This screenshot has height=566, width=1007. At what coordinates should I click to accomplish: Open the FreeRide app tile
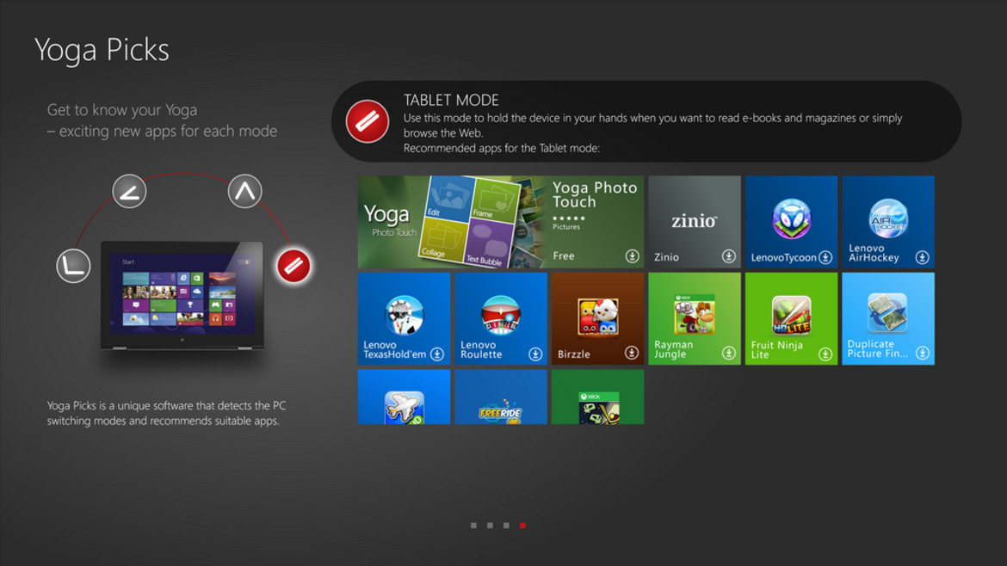point(501,397)
